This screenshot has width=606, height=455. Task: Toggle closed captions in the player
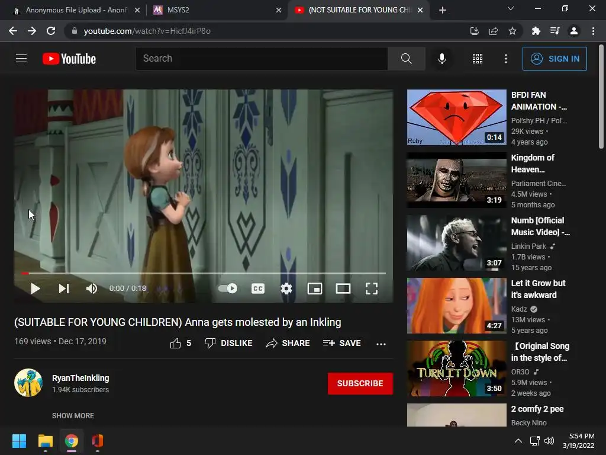258,289
